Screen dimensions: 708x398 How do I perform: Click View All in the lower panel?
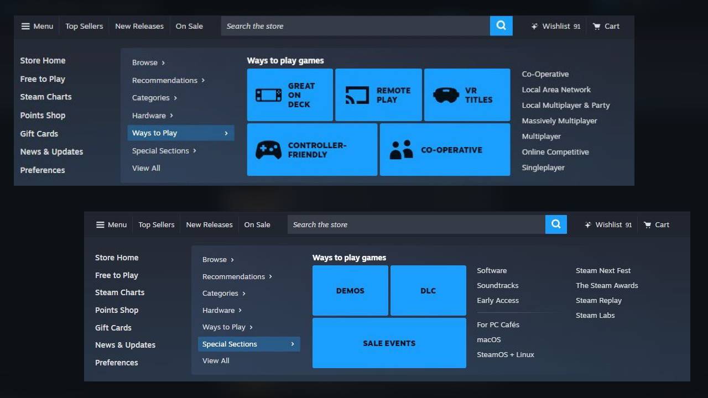coord(216,360)
